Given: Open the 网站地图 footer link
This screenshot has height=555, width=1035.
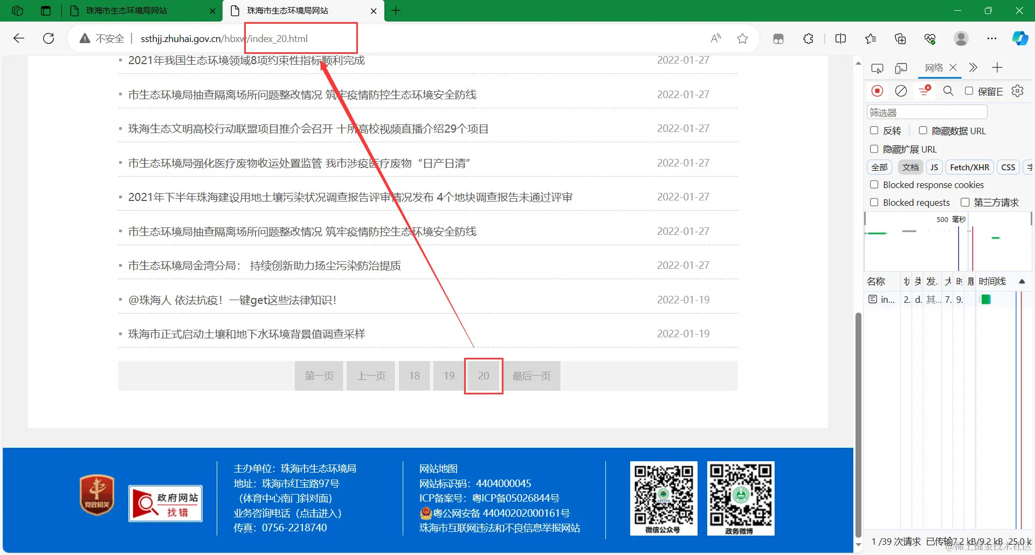Looking at the screenshot, I should click(438, 469).
